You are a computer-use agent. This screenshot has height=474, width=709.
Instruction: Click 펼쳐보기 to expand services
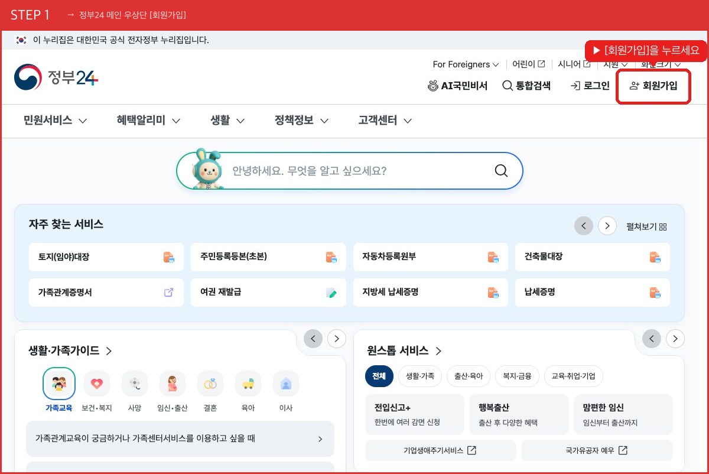(647, 226)
